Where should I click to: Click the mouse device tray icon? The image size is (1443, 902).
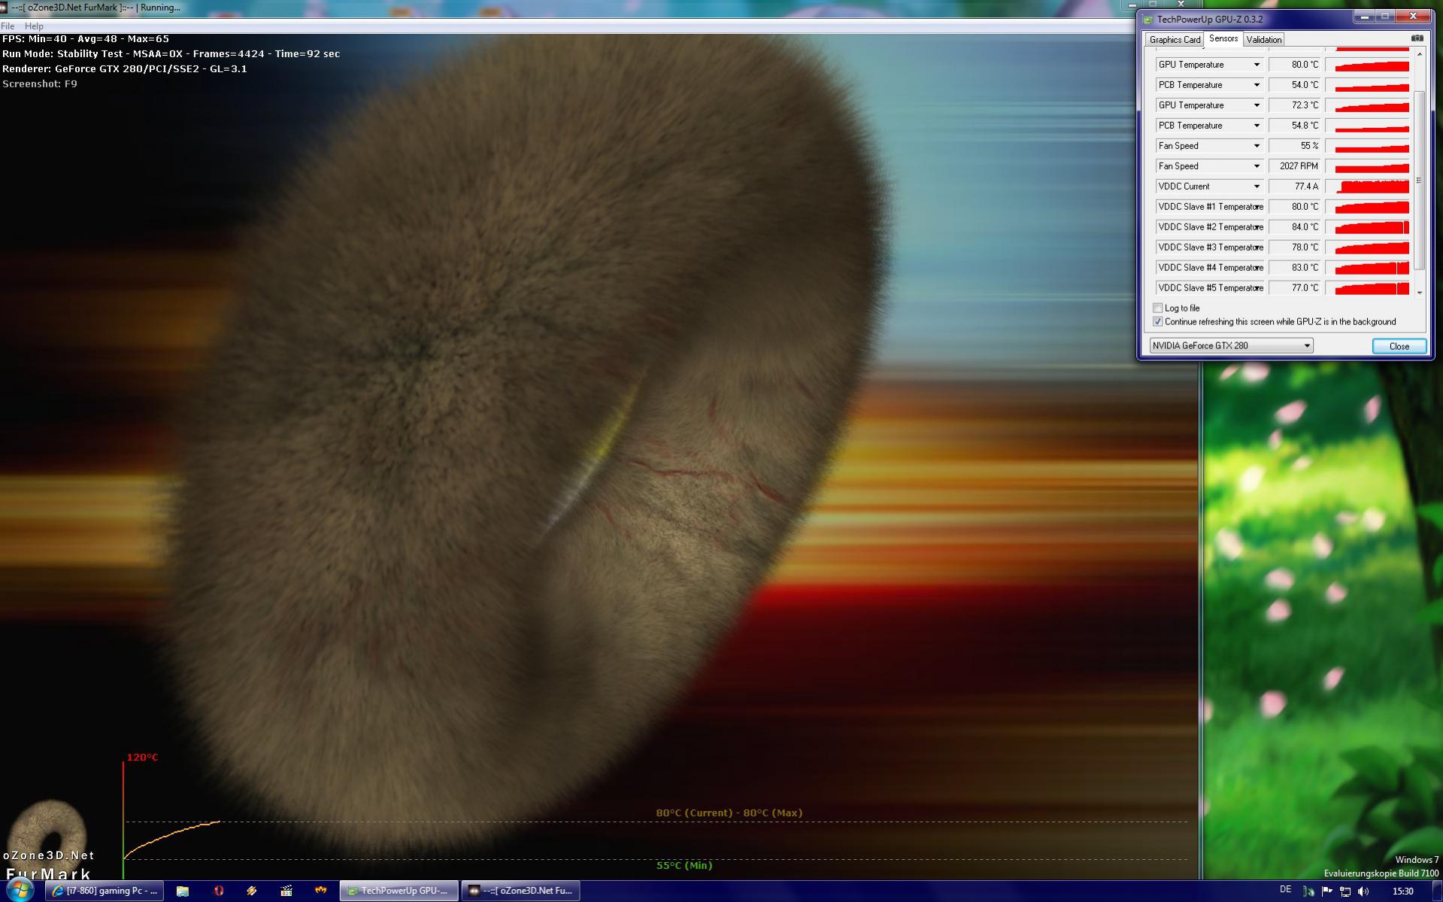click(1308, 891)
